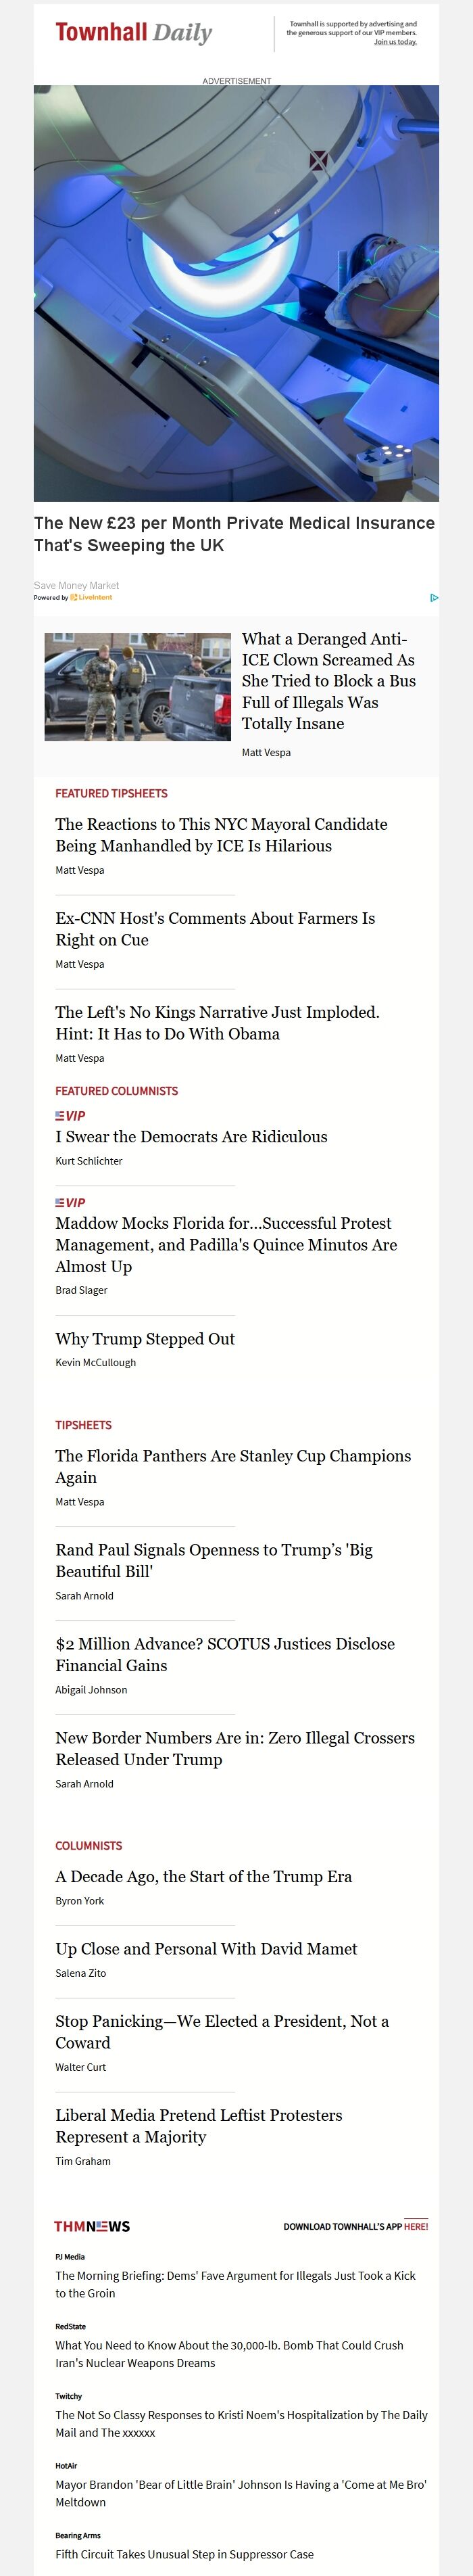Open the PJ Media Morning Briefing story
Screen dimensions: 473x2576
[x=235, y=2284]
